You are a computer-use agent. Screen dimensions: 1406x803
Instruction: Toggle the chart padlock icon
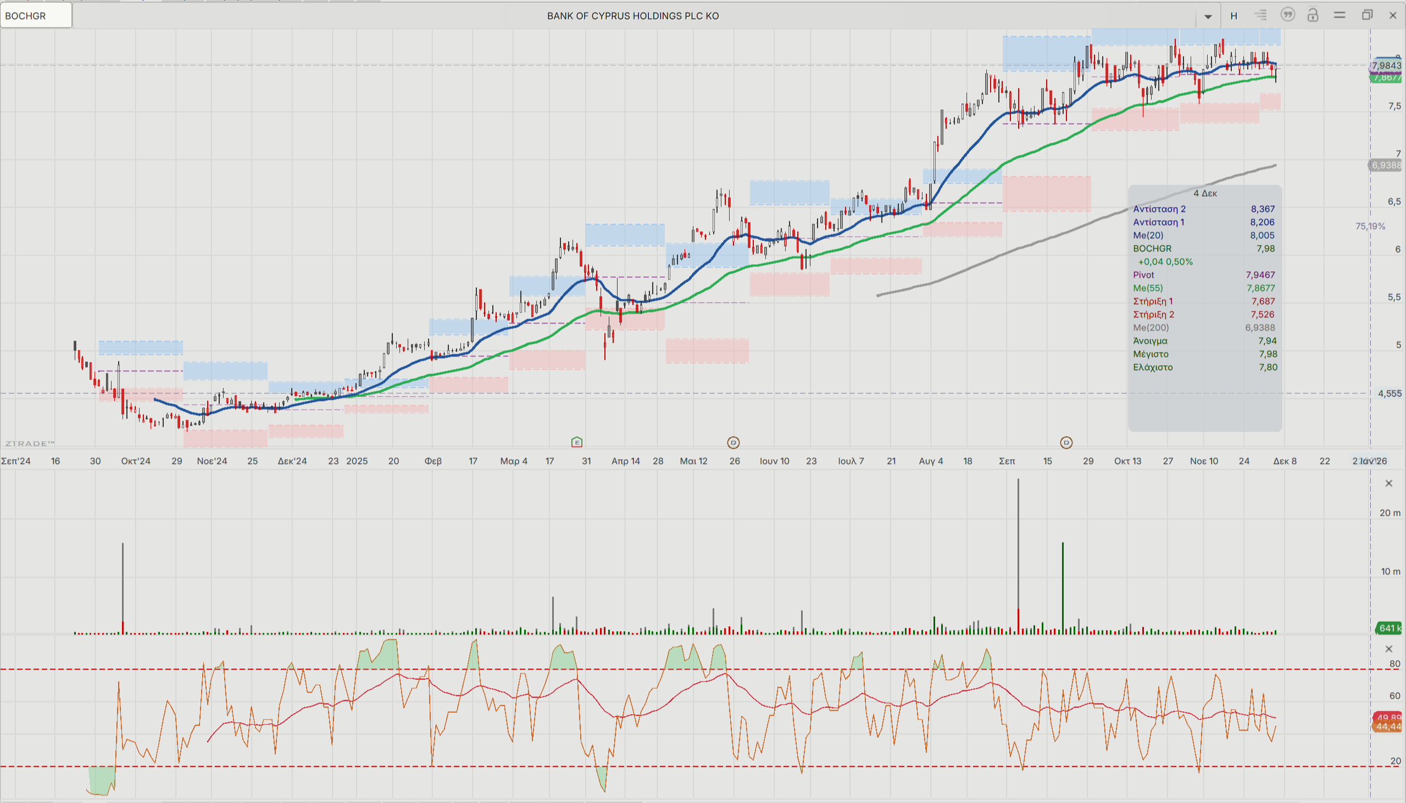tap(1313, 15)
